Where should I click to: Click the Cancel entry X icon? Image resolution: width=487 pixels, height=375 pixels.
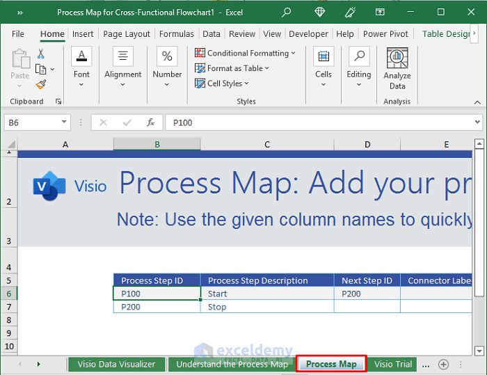(x=103, y=122)
